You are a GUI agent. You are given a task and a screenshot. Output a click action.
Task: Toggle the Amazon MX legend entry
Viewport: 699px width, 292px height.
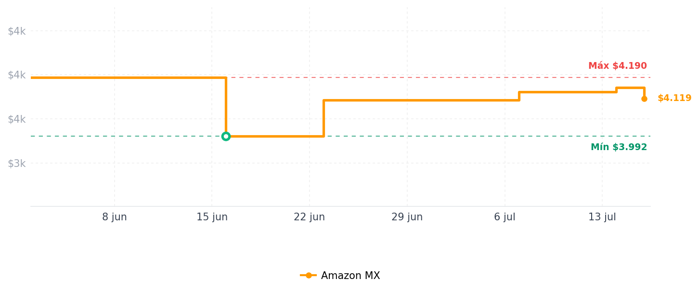(x=340, y=276)
